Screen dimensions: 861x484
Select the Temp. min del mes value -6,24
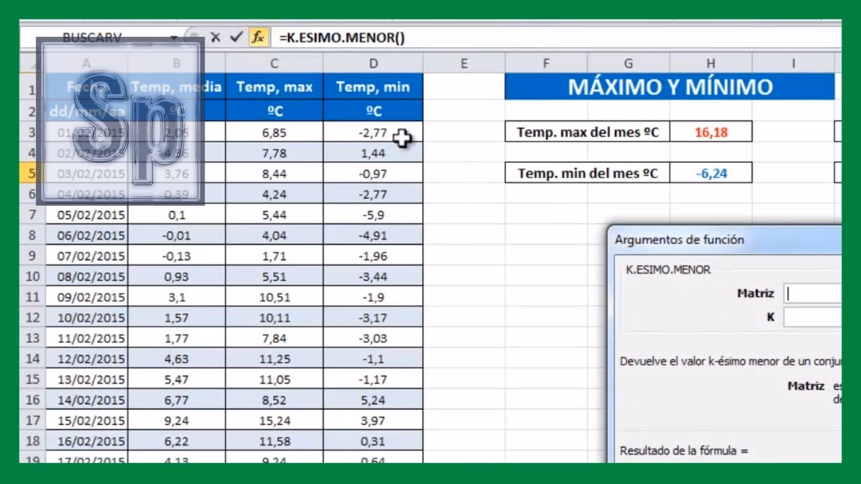tap(711, 173)
